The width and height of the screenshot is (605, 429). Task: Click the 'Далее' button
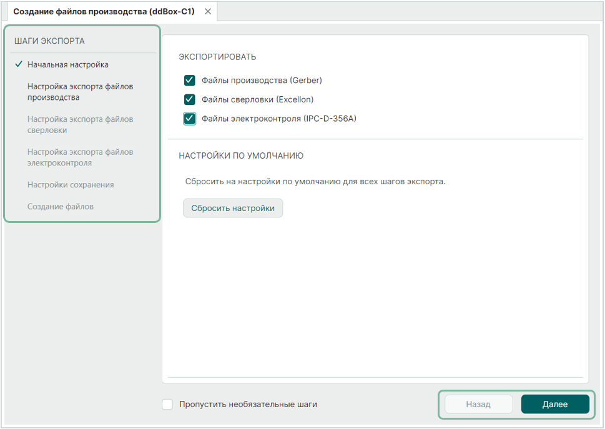[555, 404]
